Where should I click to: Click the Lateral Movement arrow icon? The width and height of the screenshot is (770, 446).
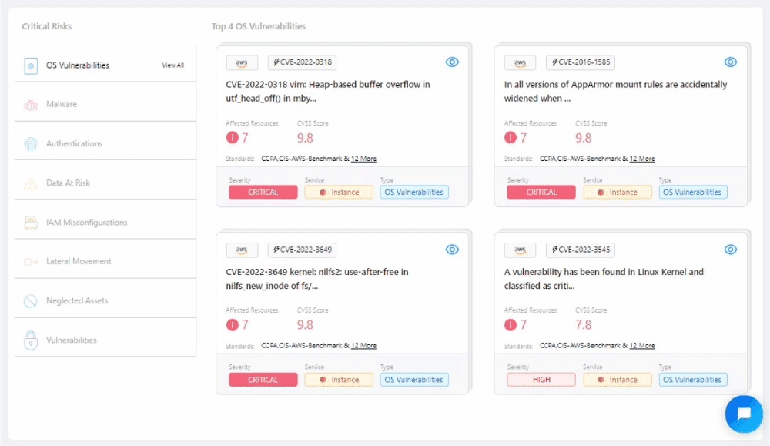click(x=31, y=262)
